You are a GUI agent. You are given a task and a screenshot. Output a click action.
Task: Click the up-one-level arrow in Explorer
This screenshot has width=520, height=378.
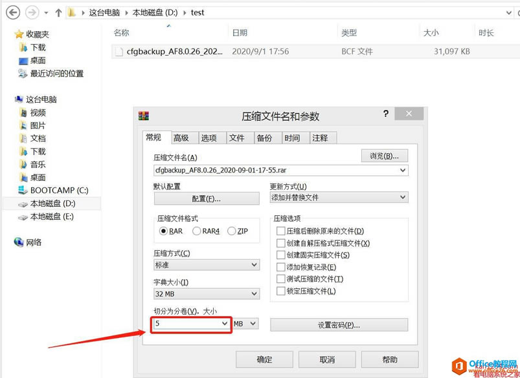coord(58,13)
